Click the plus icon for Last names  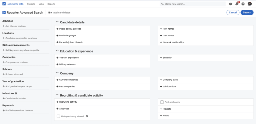[x=161, y=35]
